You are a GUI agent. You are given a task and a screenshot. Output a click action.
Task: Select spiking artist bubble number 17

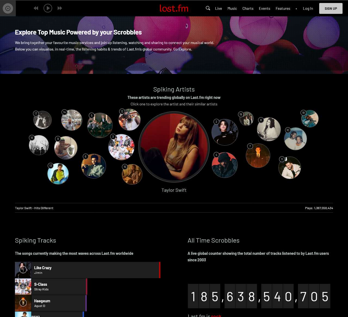[43, 120]
